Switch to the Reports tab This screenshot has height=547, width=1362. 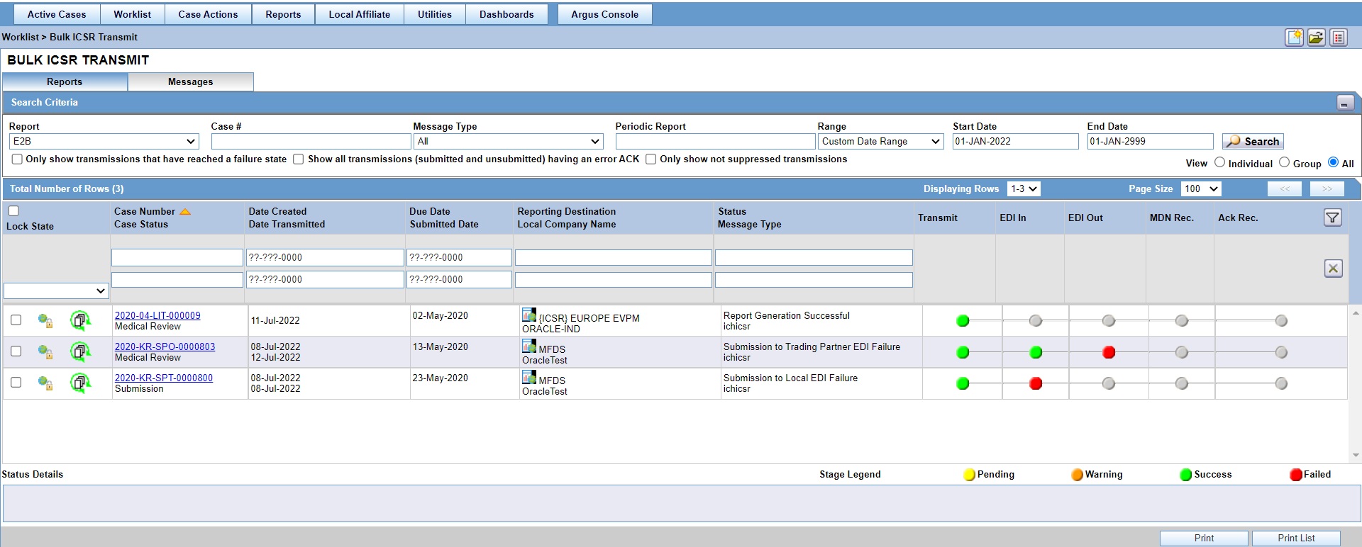65,82
